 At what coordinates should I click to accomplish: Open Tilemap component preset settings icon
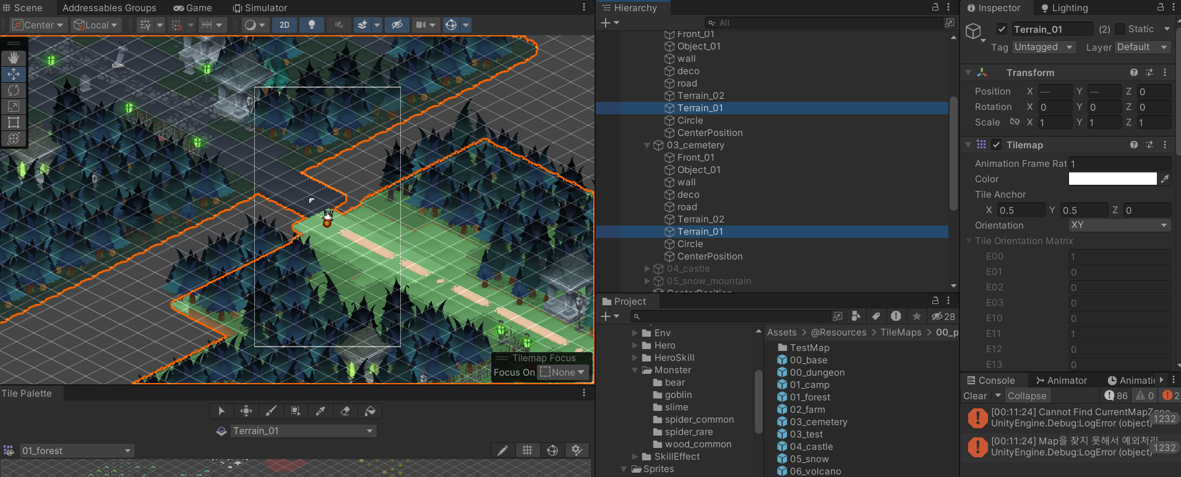(1149, 145)
